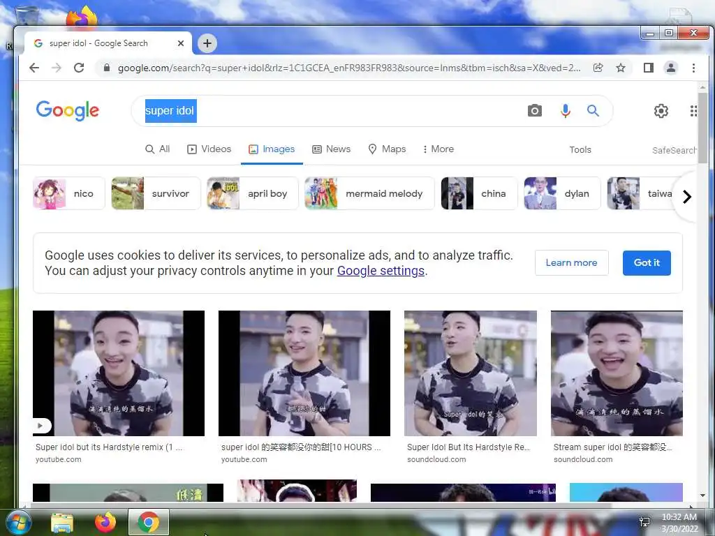
Task: Select the china suggestion chip
Action: (x=479, y=193)
